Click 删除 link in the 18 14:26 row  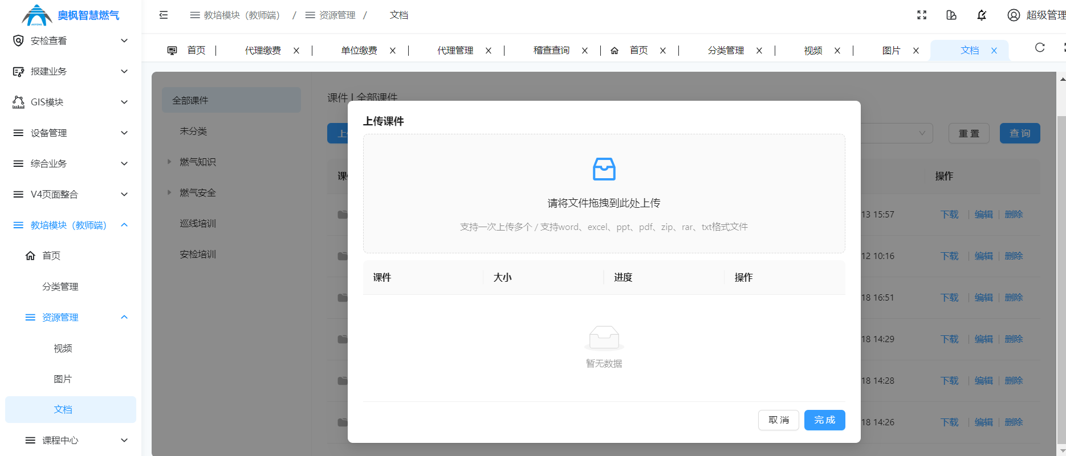(x=1014, y=422)
